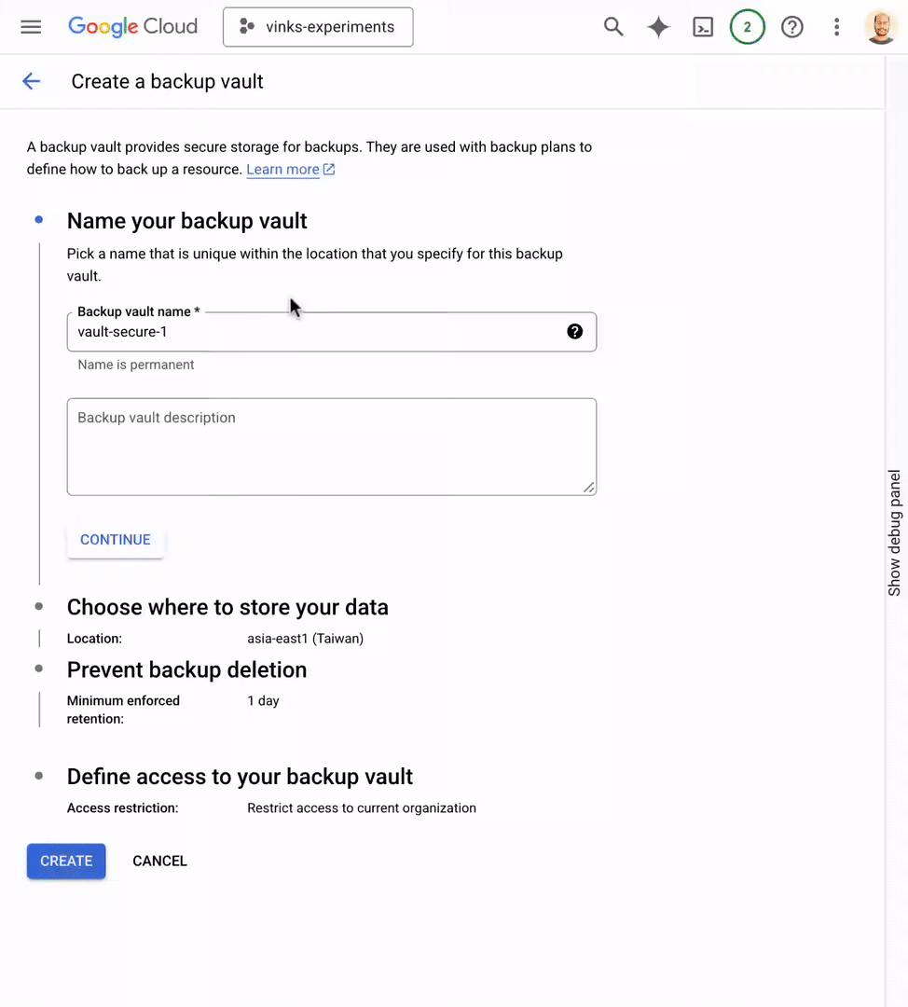
Task: Open the notifications badge showing 2
Action: [x=748, y=27]
